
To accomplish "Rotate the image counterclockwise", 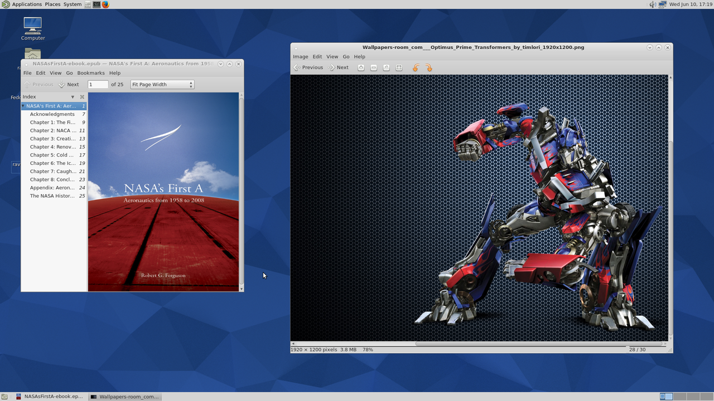I will pyautogui.click(x=416, y=67).
